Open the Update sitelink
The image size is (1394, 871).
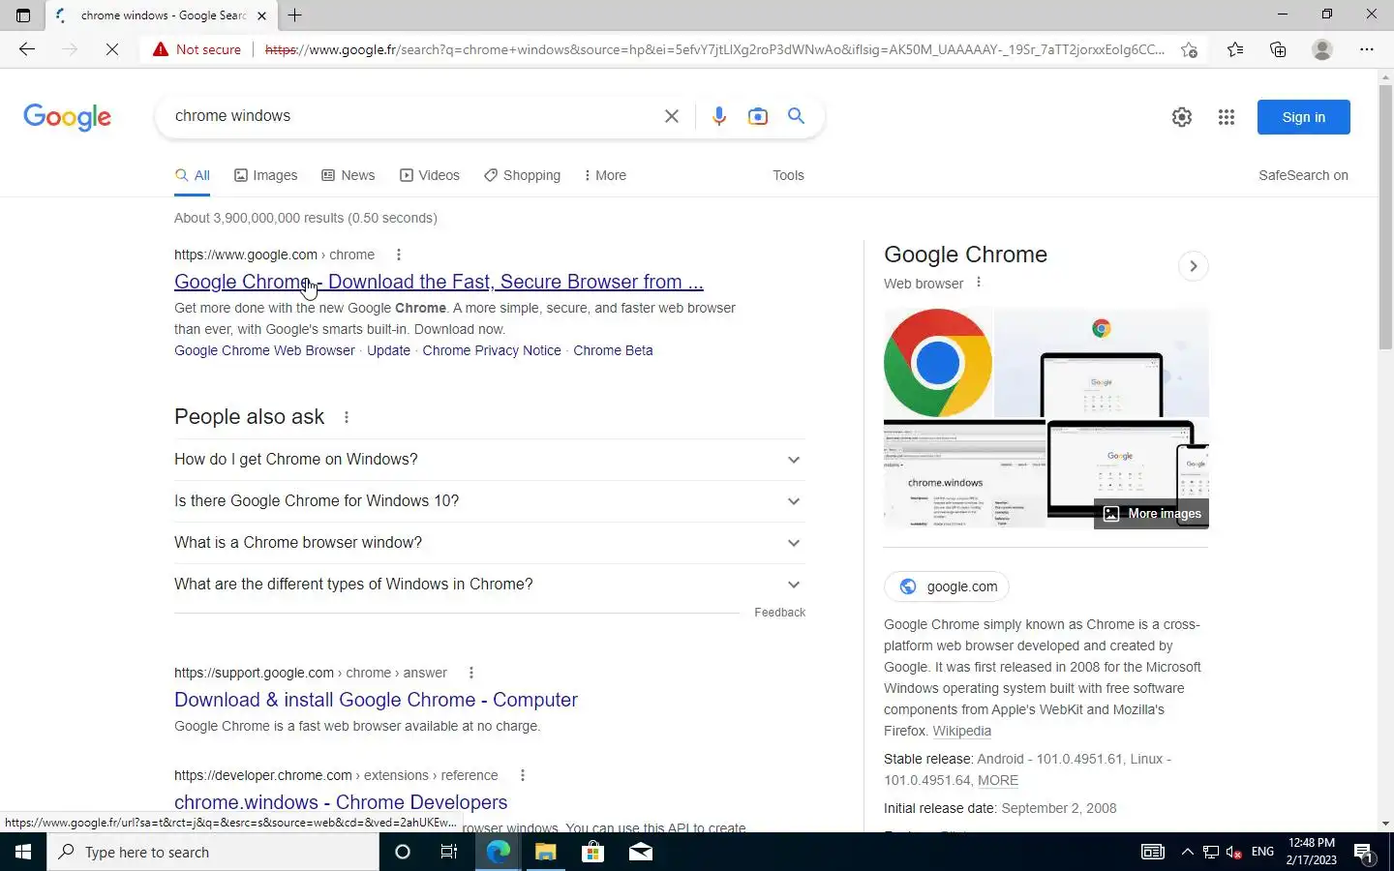pos(388,350)
